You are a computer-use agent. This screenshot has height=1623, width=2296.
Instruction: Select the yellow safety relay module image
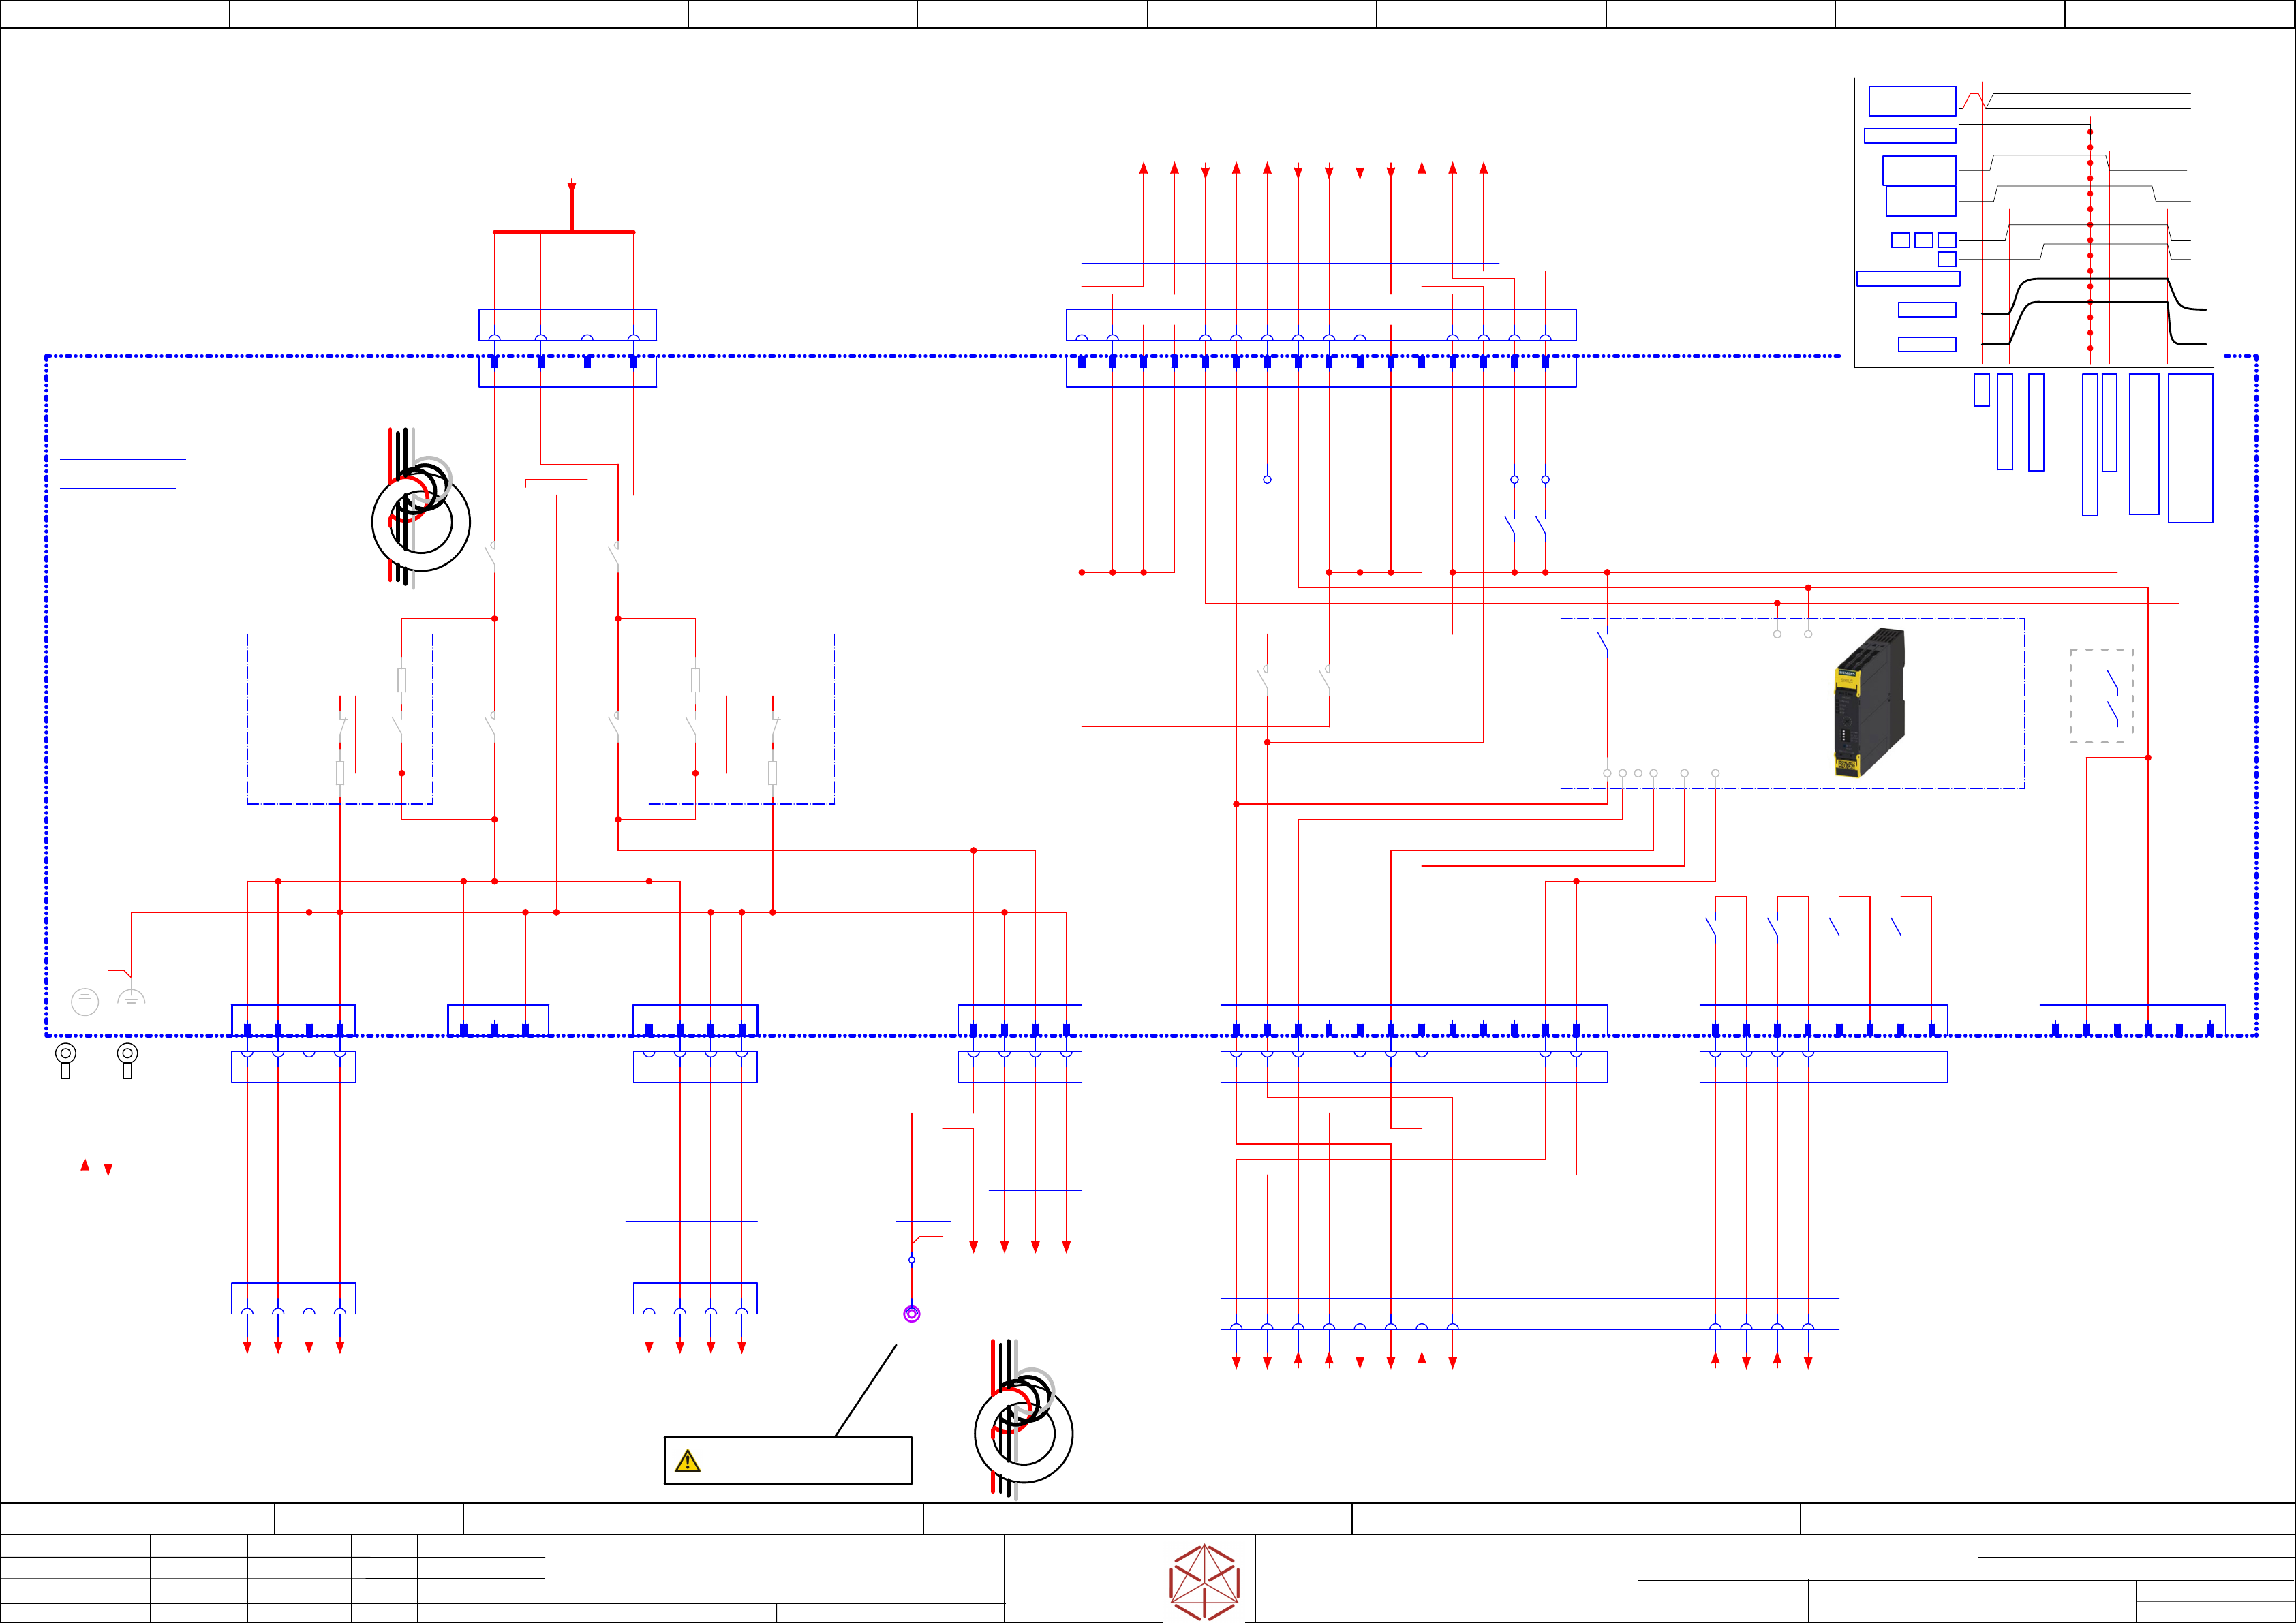tap(1869, 702)
